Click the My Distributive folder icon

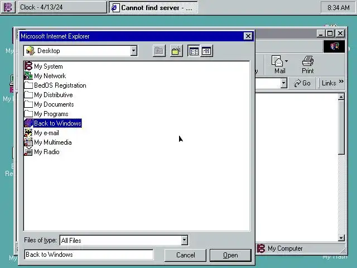(x=28, y=94)
